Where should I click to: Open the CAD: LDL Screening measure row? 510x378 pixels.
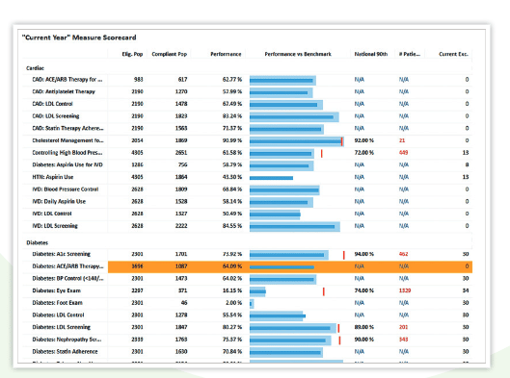pos(247,116)
